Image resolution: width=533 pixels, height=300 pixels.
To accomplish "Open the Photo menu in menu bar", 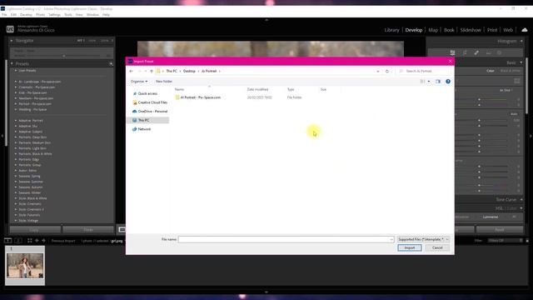I will 40,15.
